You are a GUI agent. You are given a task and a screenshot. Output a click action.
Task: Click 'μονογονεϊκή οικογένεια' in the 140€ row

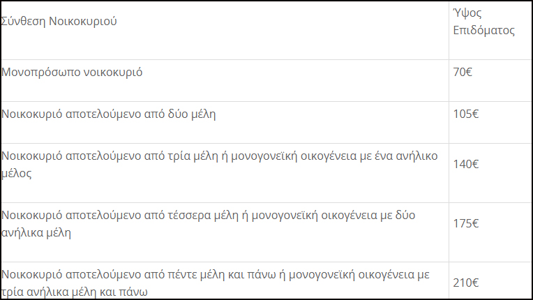coord(294,156)
